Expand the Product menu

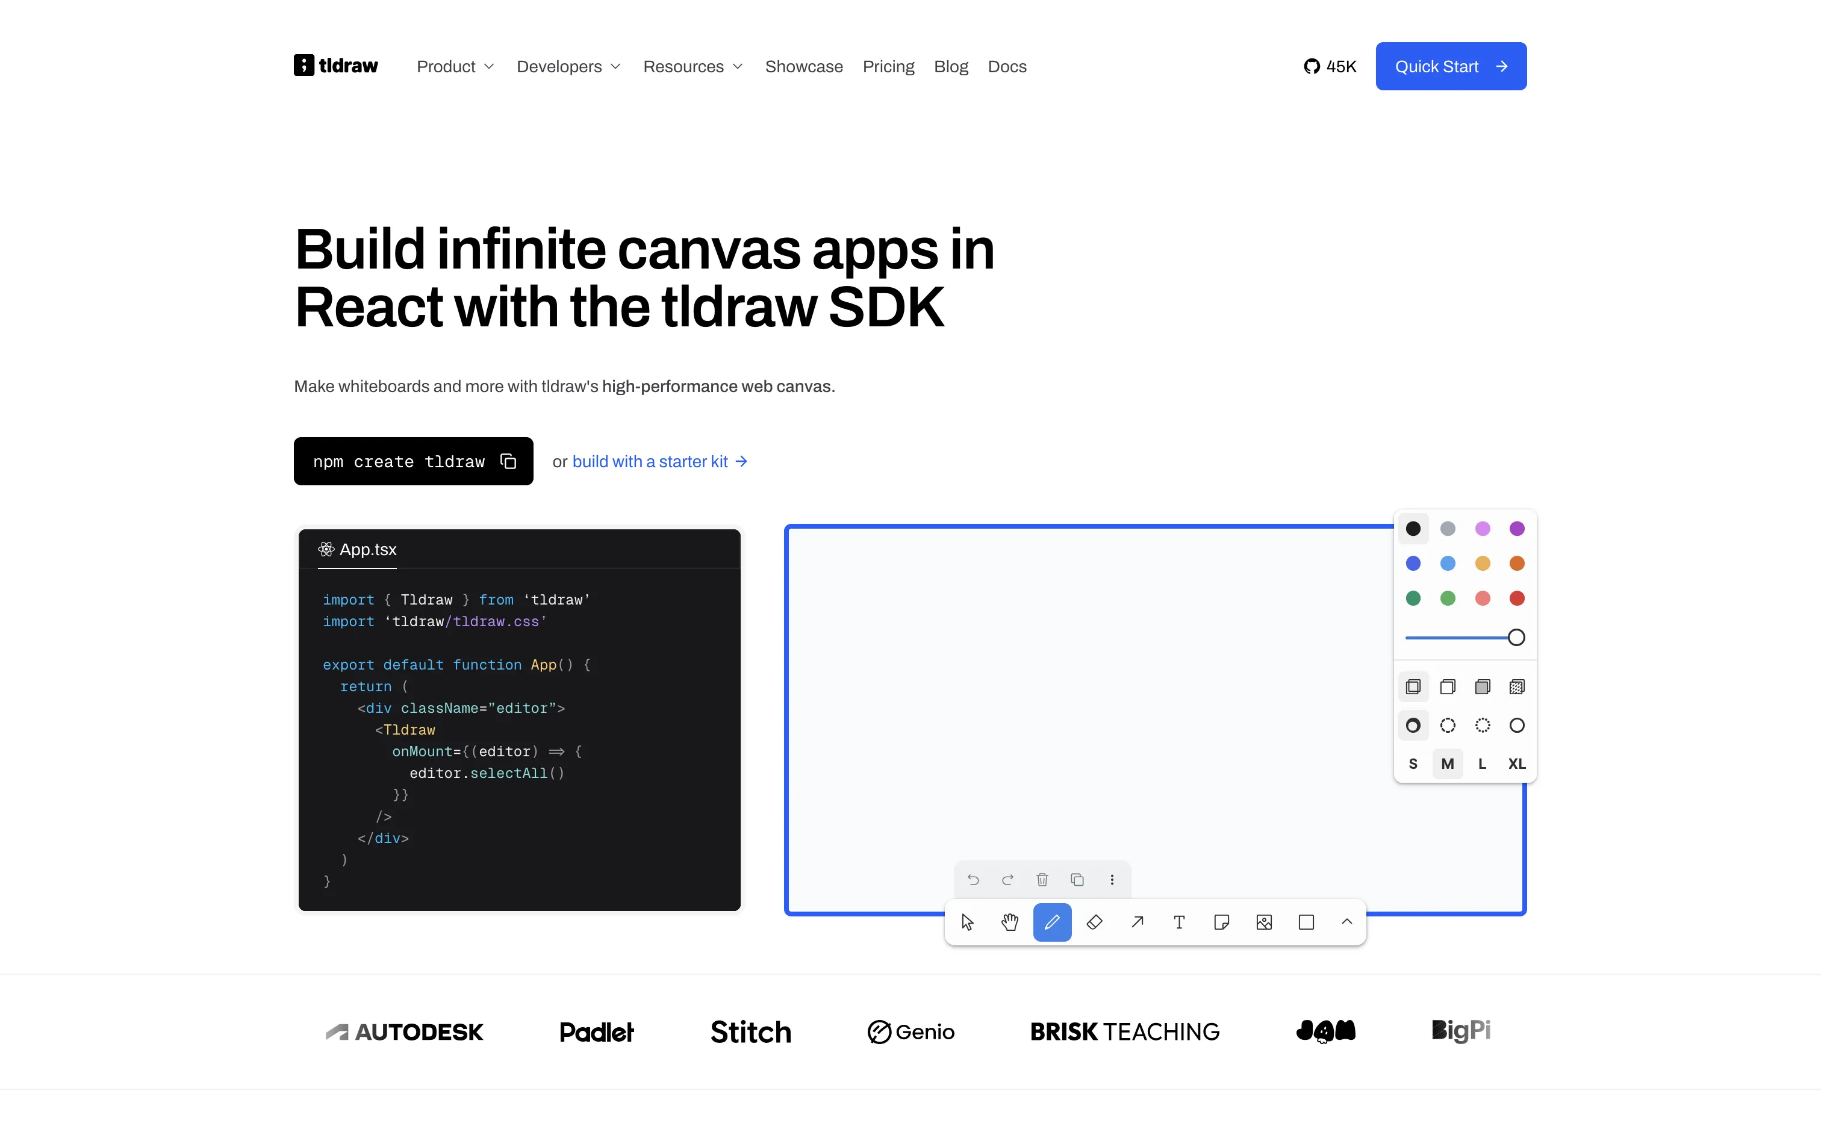coord(455,66)
